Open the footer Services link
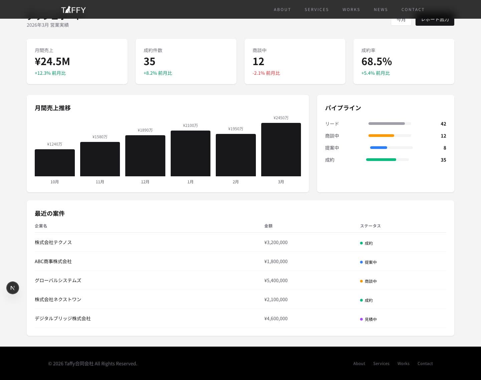Screen dimensions: 481x380 [x=381, y=363]
